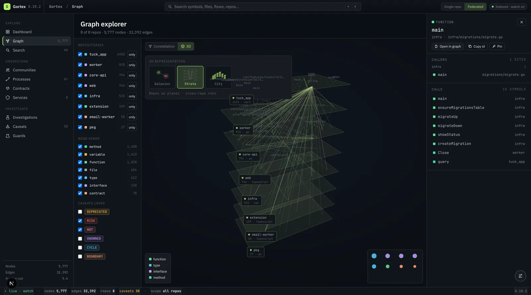Screen dimensions: 531x295
Task: Switch to Constellation view tab
Action: (162, 46)
